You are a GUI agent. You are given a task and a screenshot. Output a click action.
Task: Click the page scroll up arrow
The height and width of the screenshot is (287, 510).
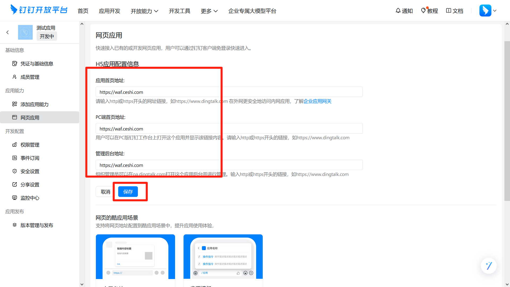(x=507, y=24)
